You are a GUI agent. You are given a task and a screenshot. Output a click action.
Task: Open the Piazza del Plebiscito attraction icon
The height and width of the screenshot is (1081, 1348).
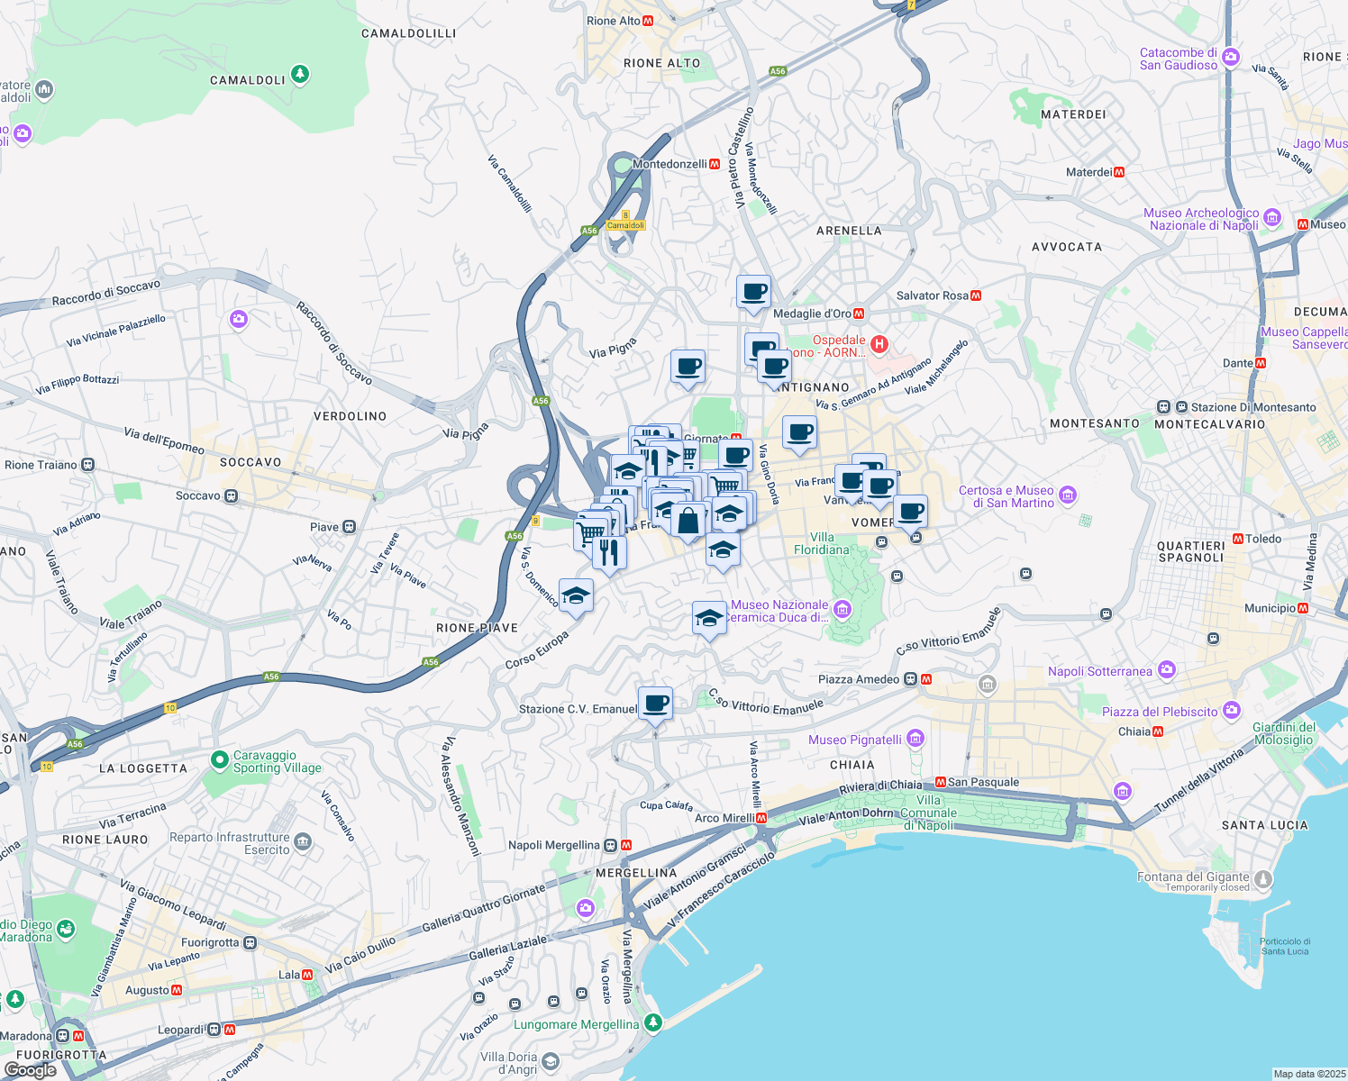(1232, 710)
